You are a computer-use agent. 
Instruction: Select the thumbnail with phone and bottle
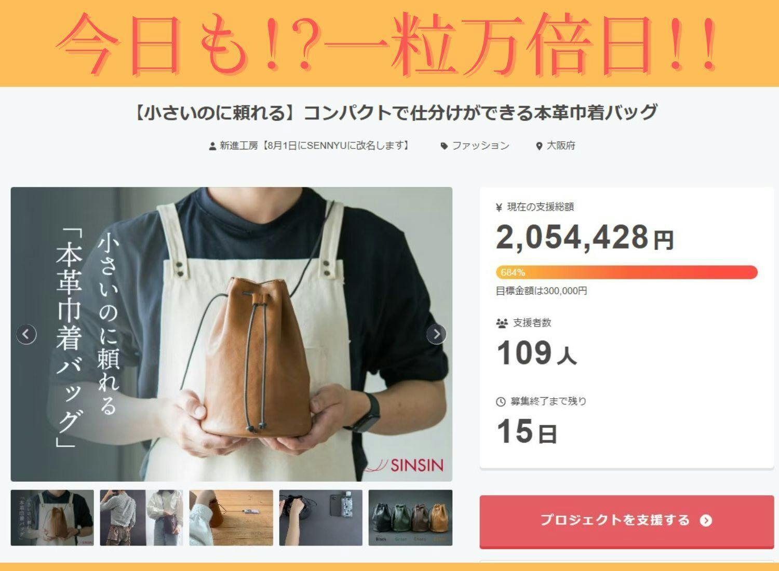coord(321,518)
